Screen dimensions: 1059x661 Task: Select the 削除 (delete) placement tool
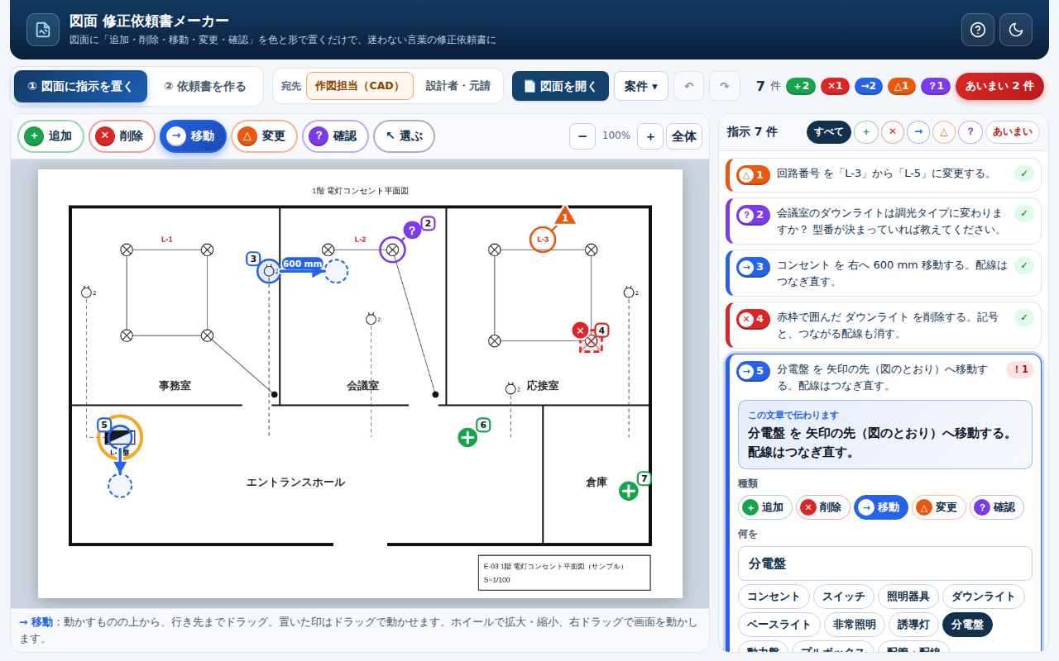(x=122, y=136)
